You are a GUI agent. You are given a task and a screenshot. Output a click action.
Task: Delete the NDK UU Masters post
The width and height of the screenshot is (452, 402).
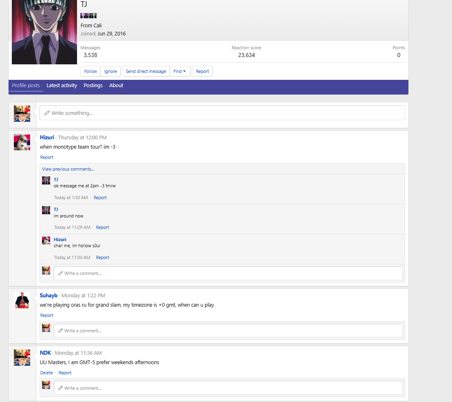[46, 373]
